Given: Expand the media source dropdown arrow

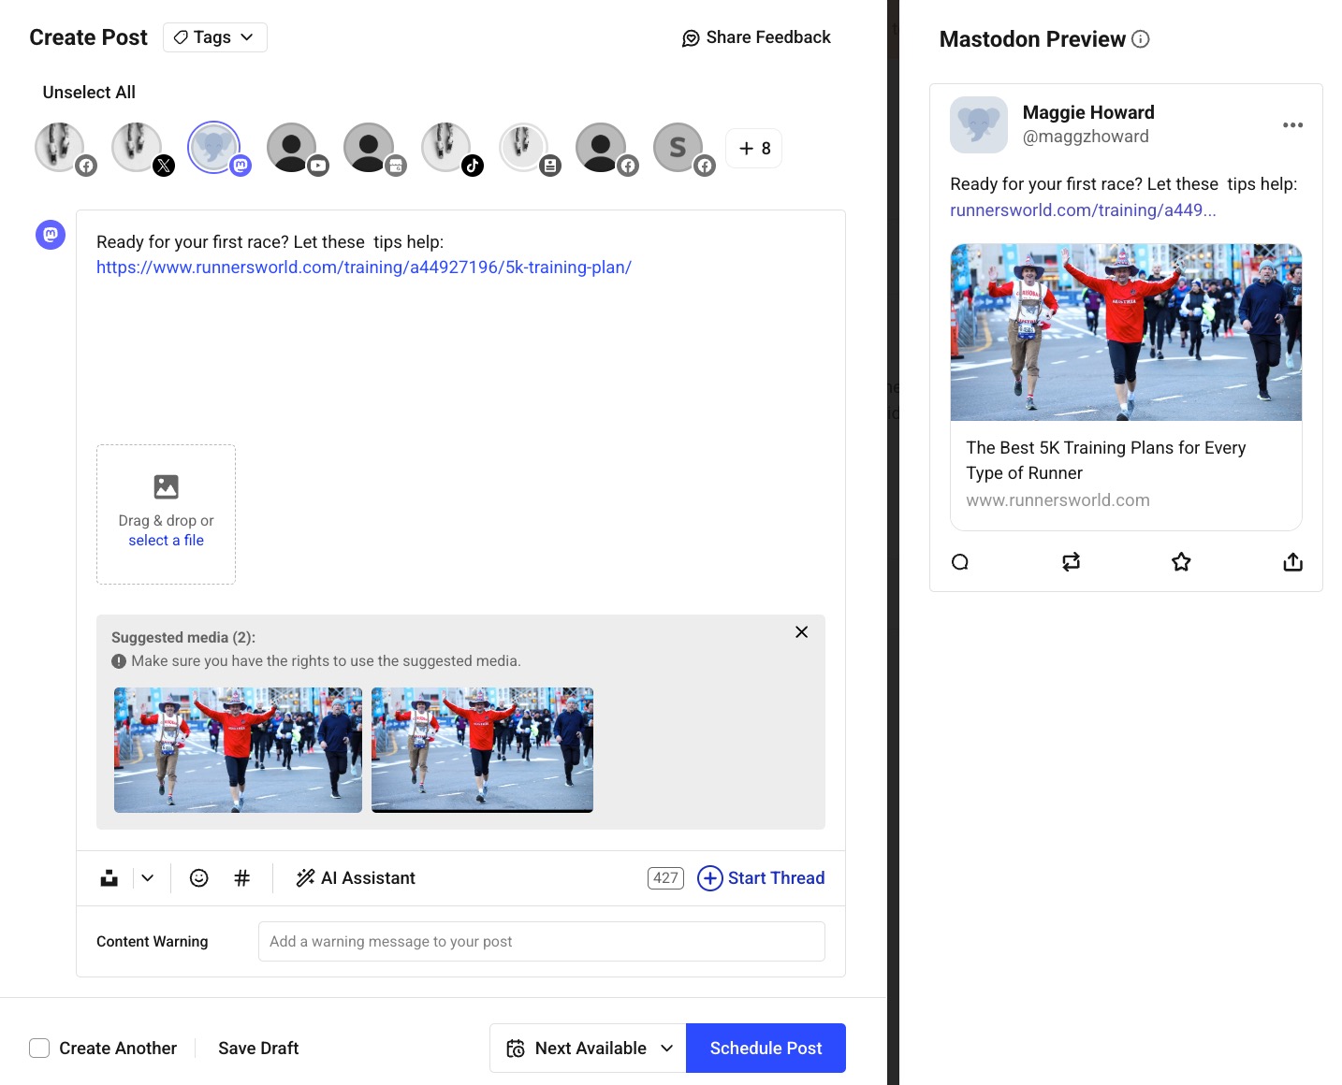Looking at the screenshot, I should click(148, 878).
